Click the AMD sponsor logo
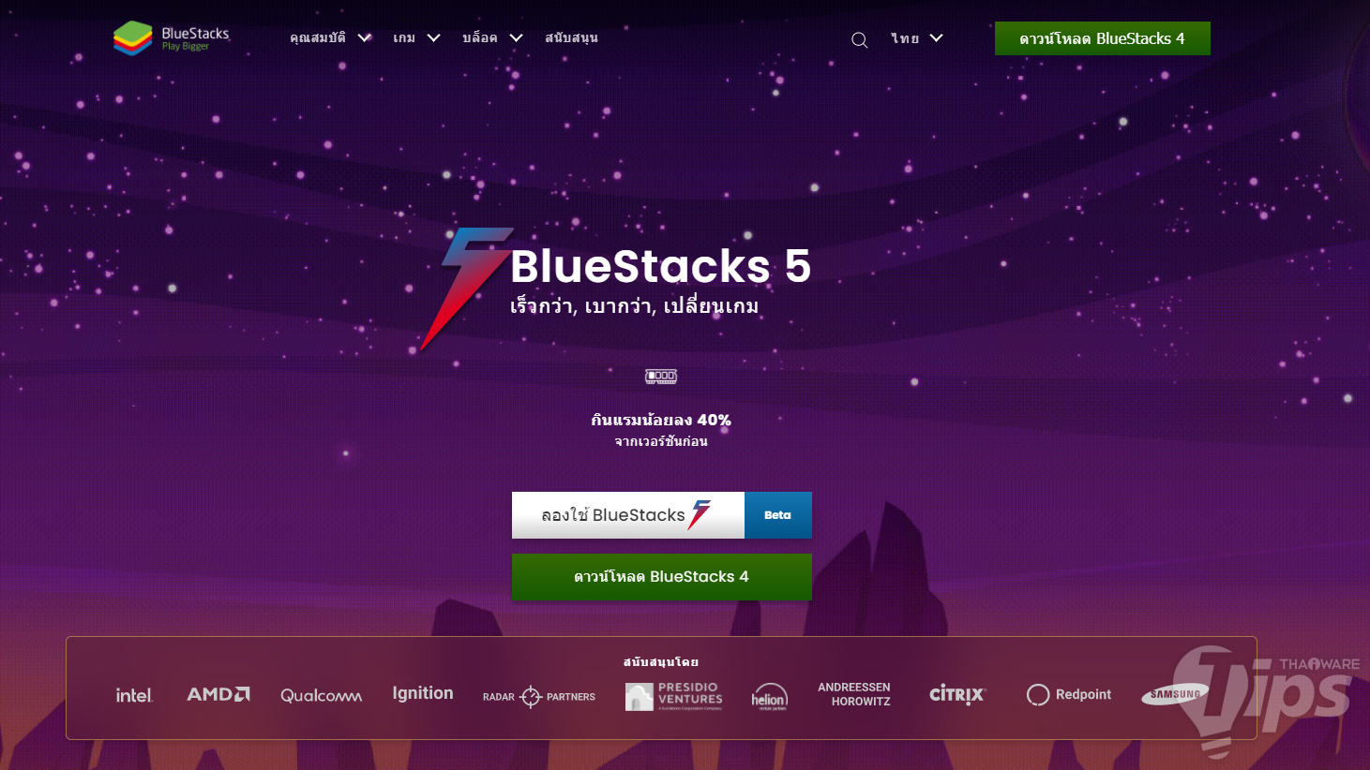This screenshot has height=770, width=1370. pos(218,694)
